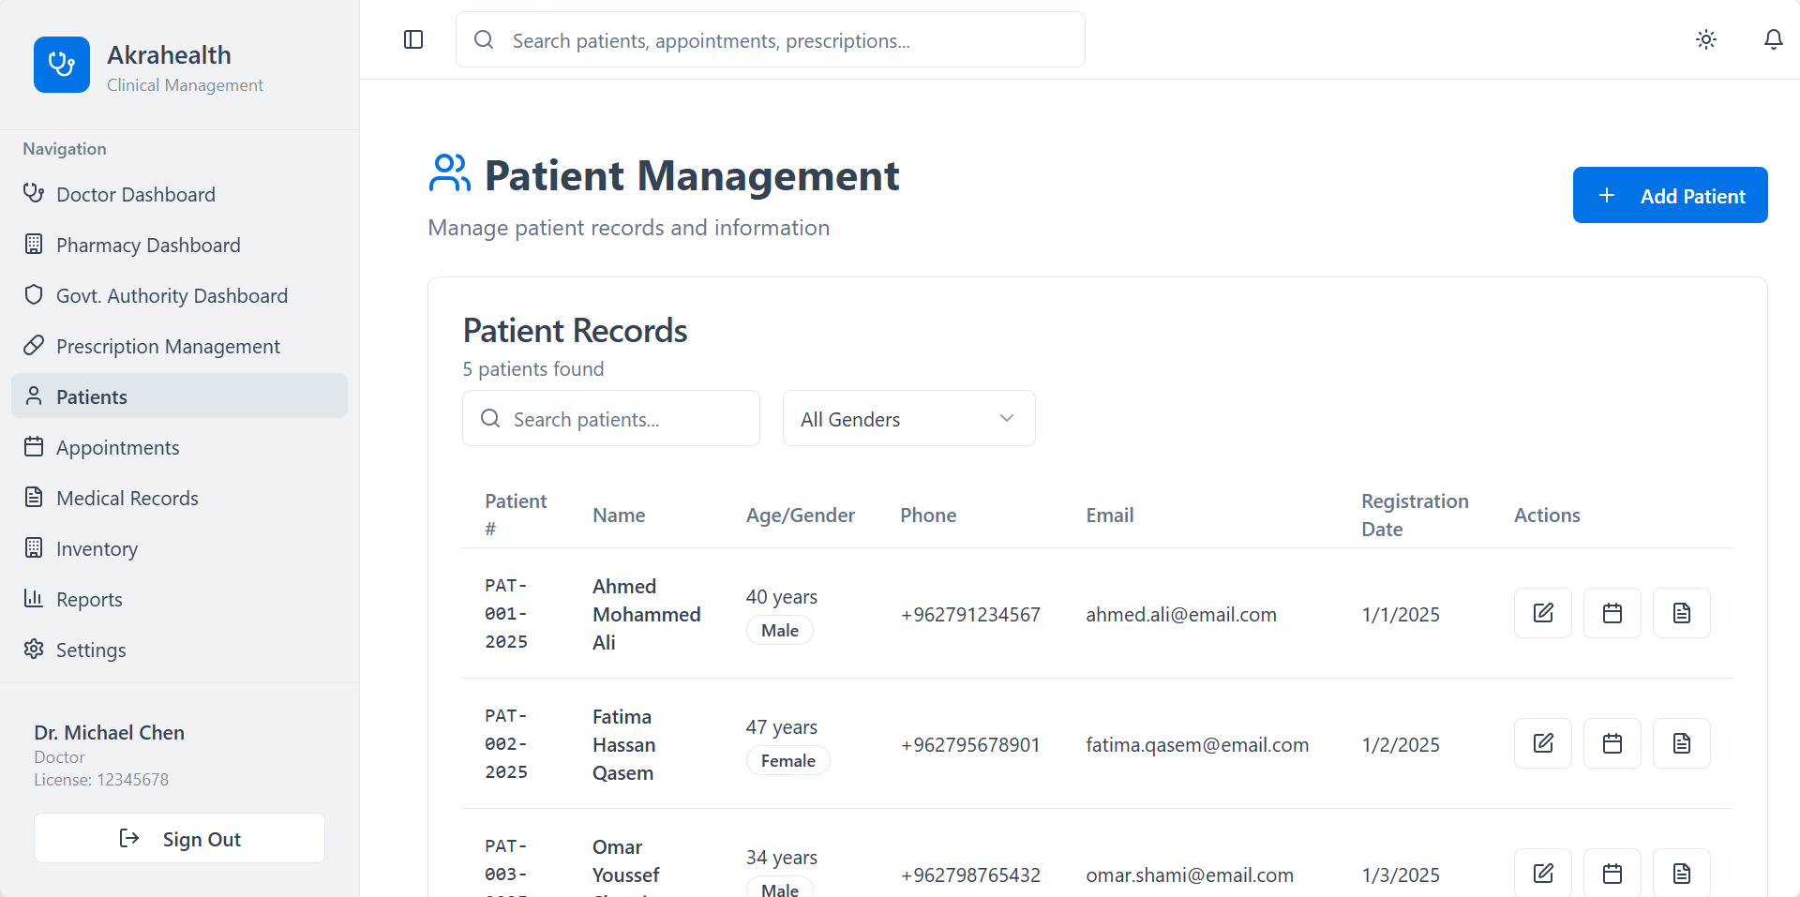Open the Doctor Dashboard from sidebar
1800x897 pixels.
pyautogui.click(x=135, y=194)
